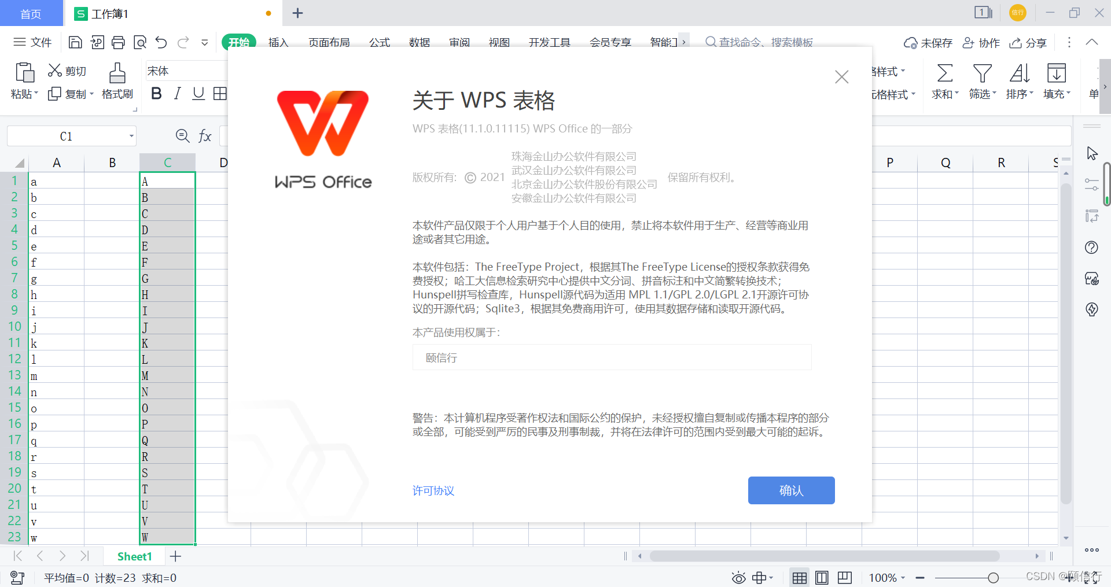Screen dimensions: 1111x587
Task: Click the three dots at sidebar bottom
Action: click(1092, 550)
